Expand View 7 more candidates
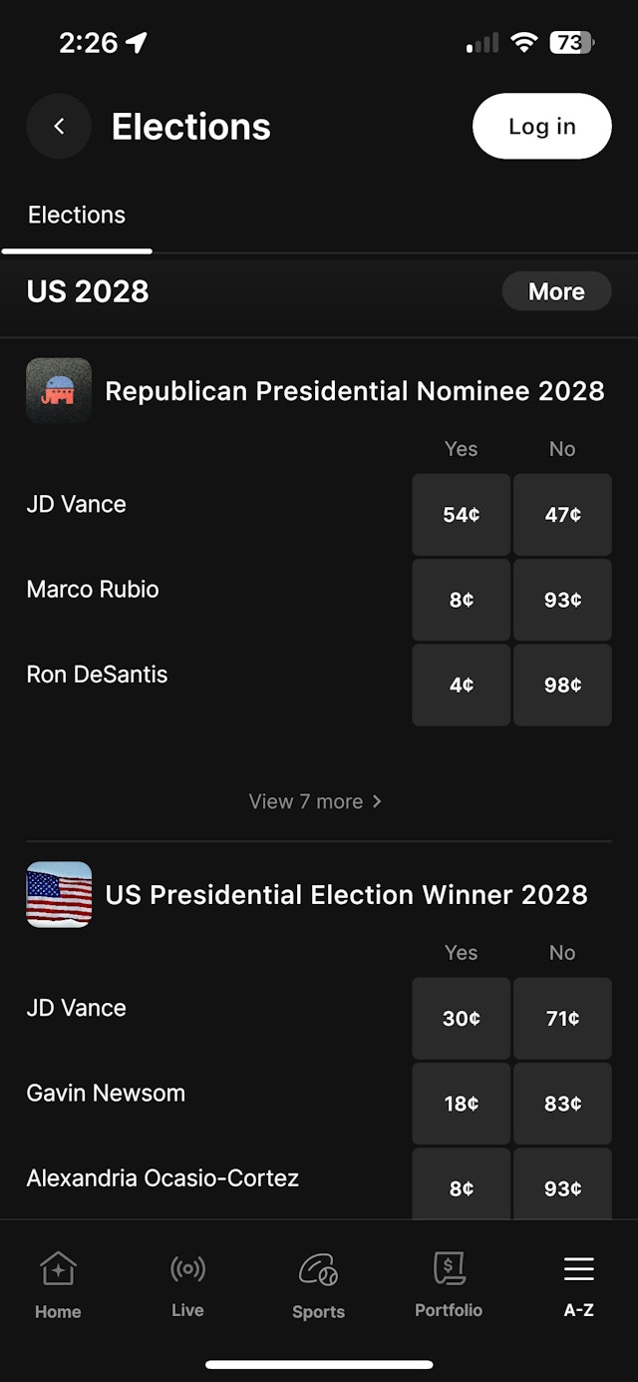The image size is (638, 1382). pyautogui.click(x=315, y=801)
